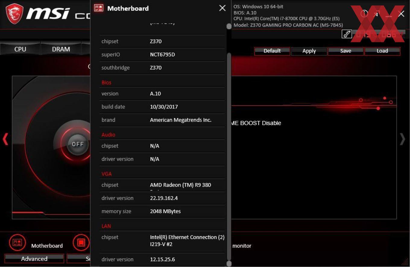Go to previous page with left arrow
The height and width of the screenshot is (267, 410).
[x=5, y=139]
